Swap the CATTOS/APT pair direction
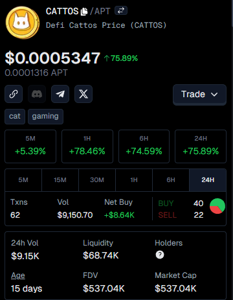 coord(121,10)
